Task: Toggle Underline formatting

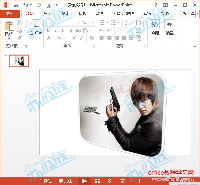Action: tap(63, 30)
